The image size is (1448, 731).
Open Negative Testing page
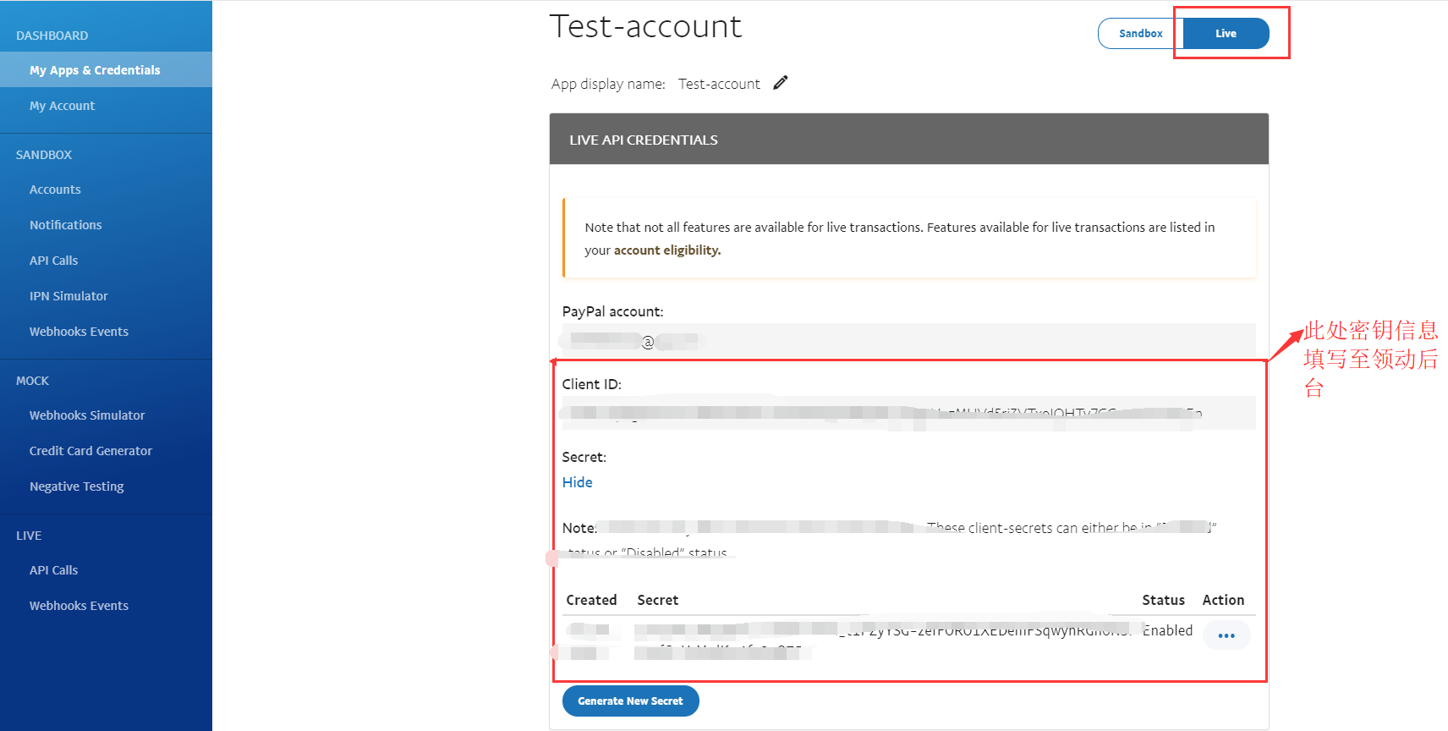click(x=76, y=486)
